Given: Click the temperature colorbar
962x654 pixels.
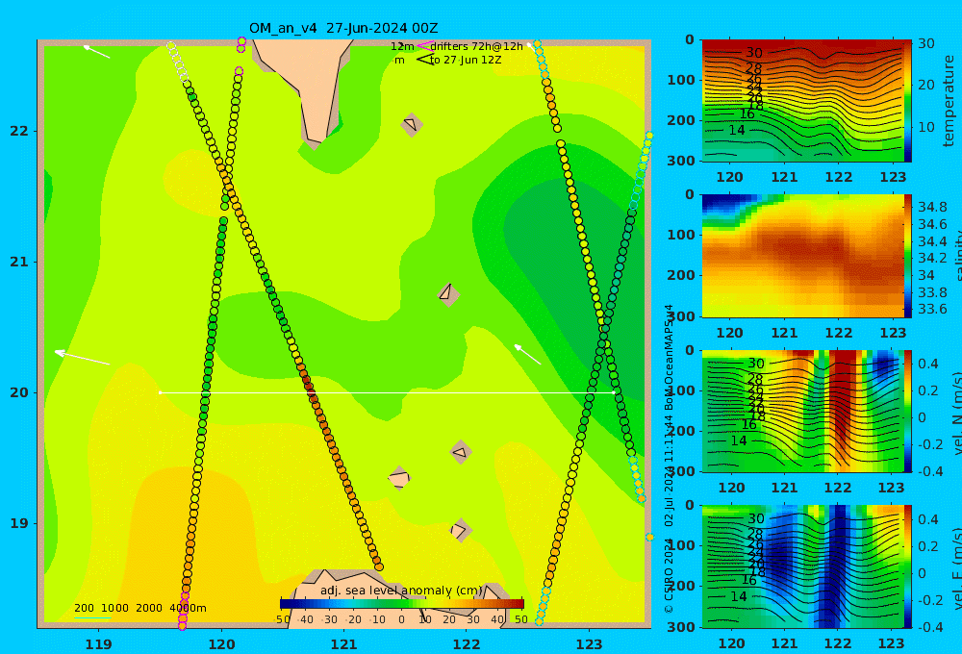Looking at the screenshot, I should pyautogui.click(x=907, y=101).
